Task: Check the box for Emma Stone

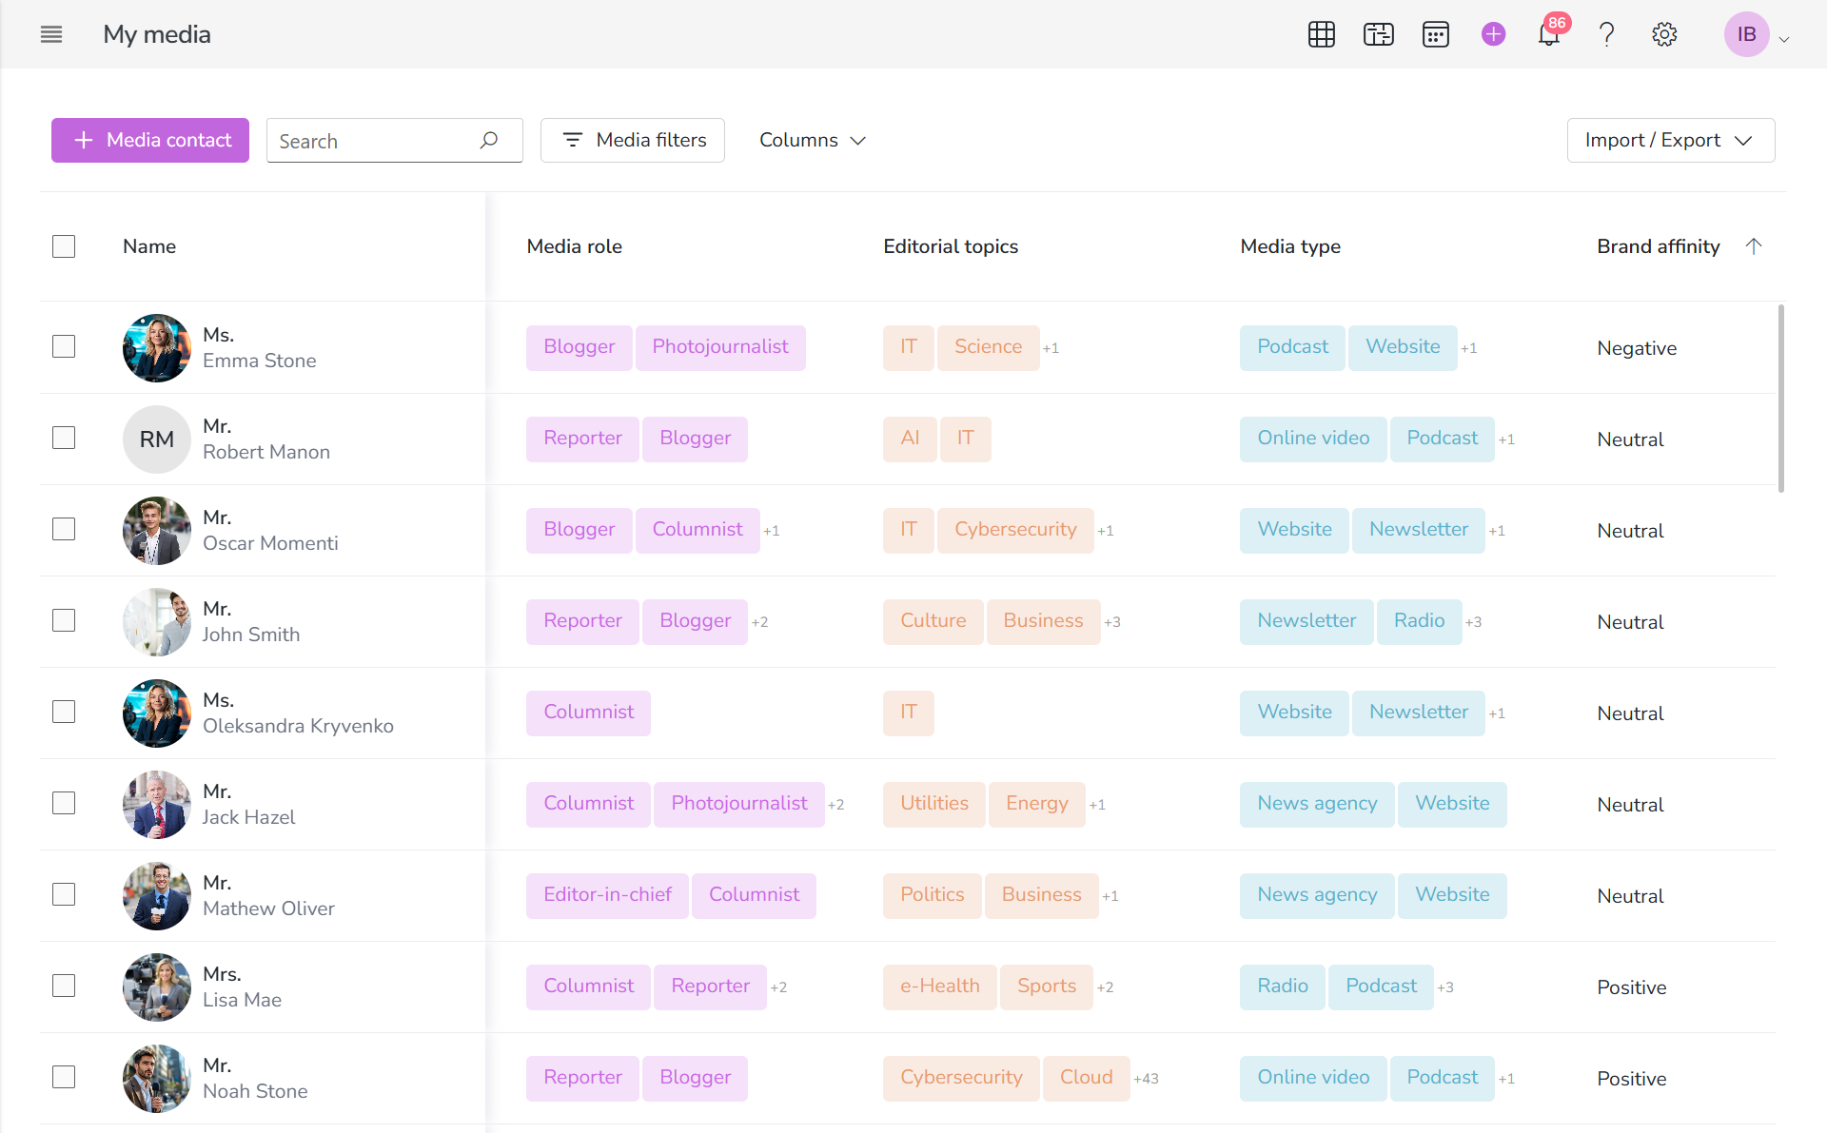Action: [x=64, y=346]
